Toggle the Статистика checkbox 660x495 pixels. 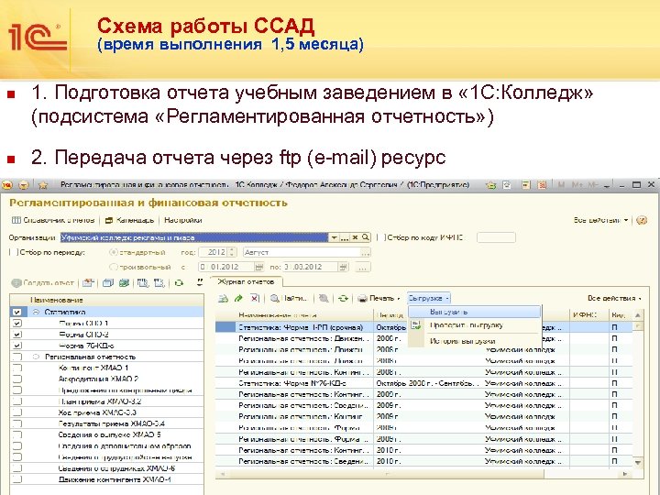click(x=16, y=313)
